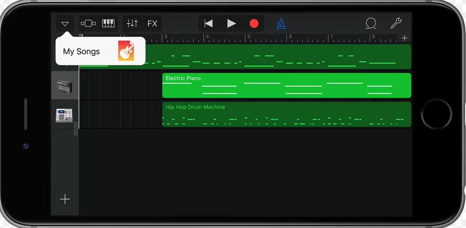Tap the GarageBand document icon
466x228 pixels.
tap(126, 51)
